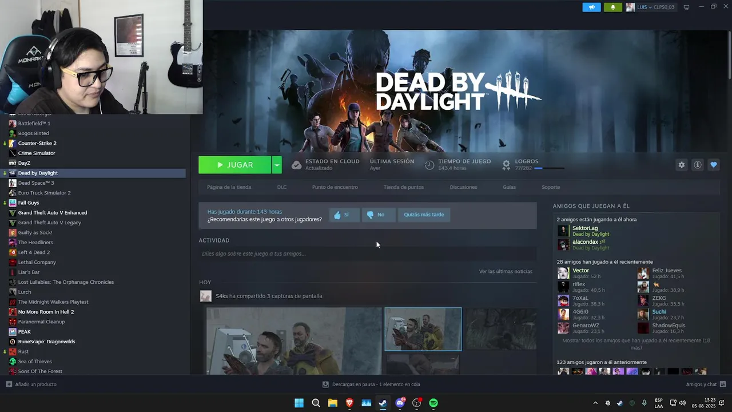Open the large shared screenshot by S4ks
Screen dimensions: 732x412
click(x=294, y=341)
